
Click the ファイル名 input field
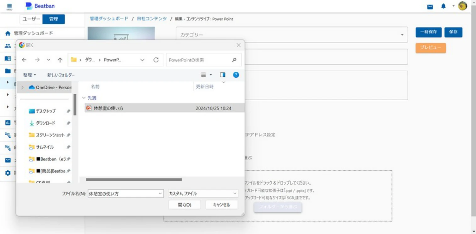pyautogui.click(x=126, y=194)
